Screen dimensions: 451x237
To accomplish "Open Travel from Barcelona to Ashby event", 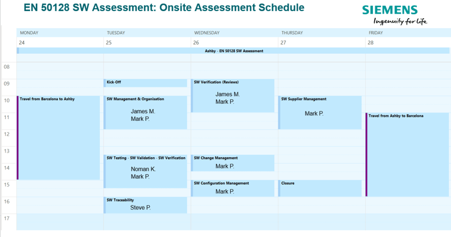I will [x=58, y=138].
